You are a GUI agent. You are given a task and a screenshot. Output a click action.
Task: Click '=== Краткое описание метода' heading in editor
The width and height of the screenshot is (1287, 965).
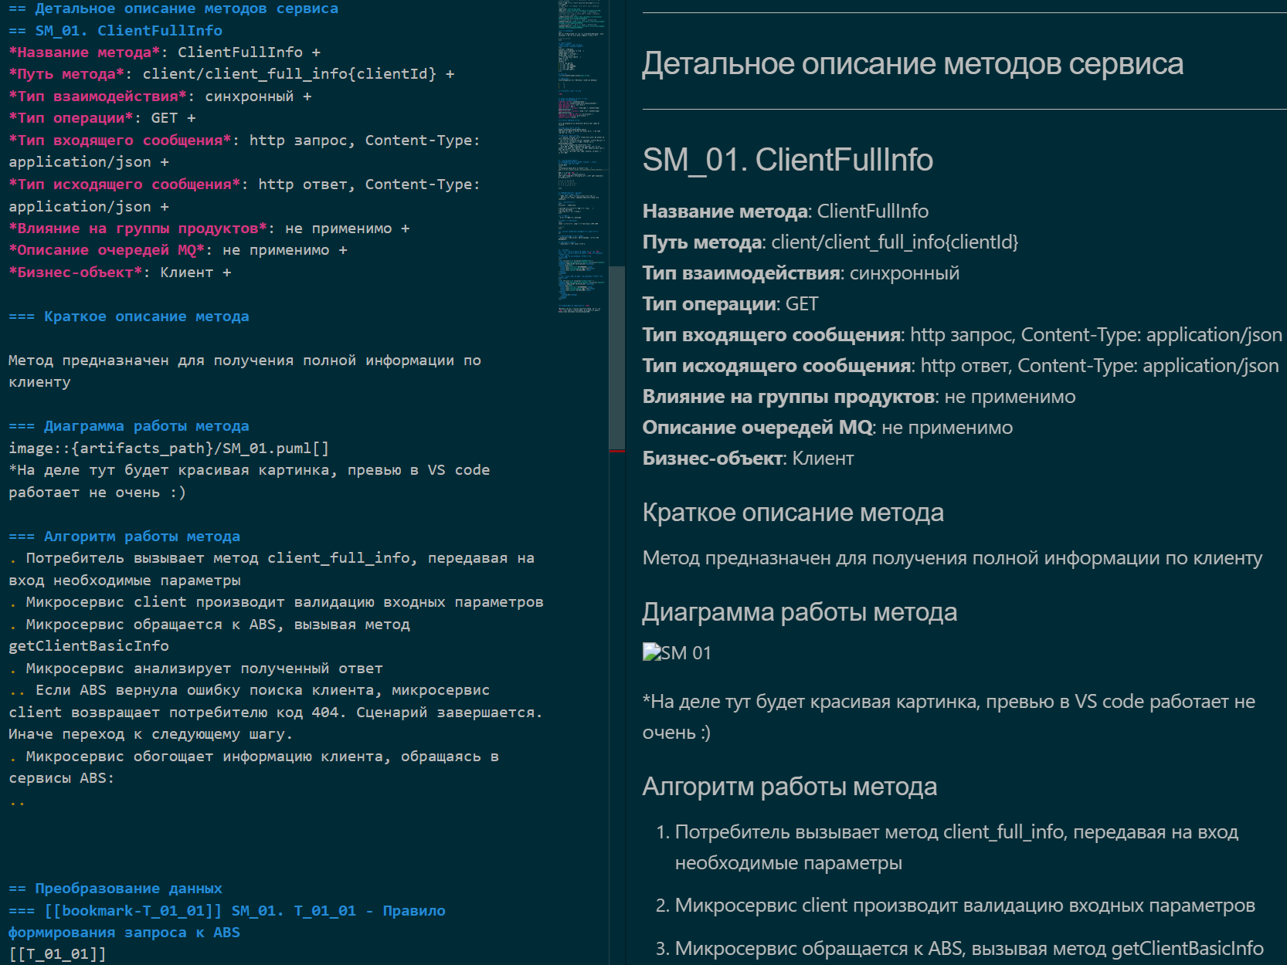point(129,317)
